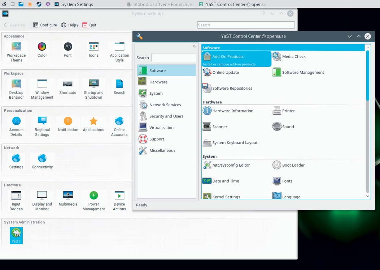Select Miscellaneous category in YaST
Screen dimensions: 380x270
[x=166, y=150]
